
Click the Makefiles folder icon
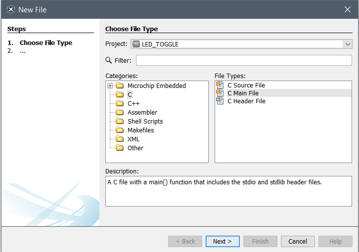click(119, 130)
